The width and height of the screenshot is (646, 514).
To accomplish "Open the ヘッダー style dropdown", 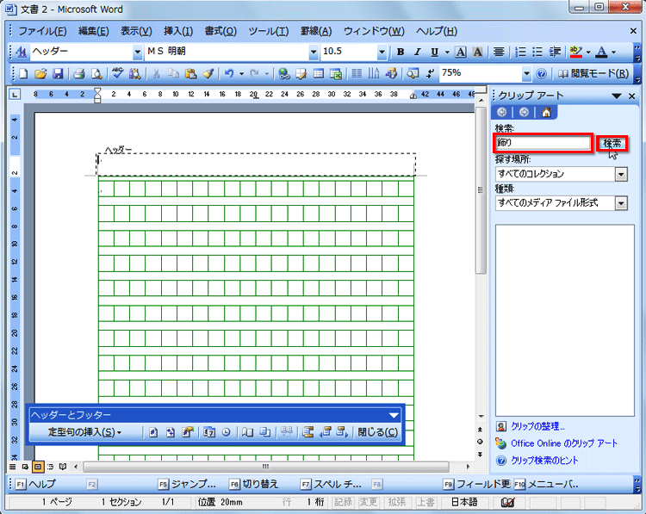I will pos(138,52).
